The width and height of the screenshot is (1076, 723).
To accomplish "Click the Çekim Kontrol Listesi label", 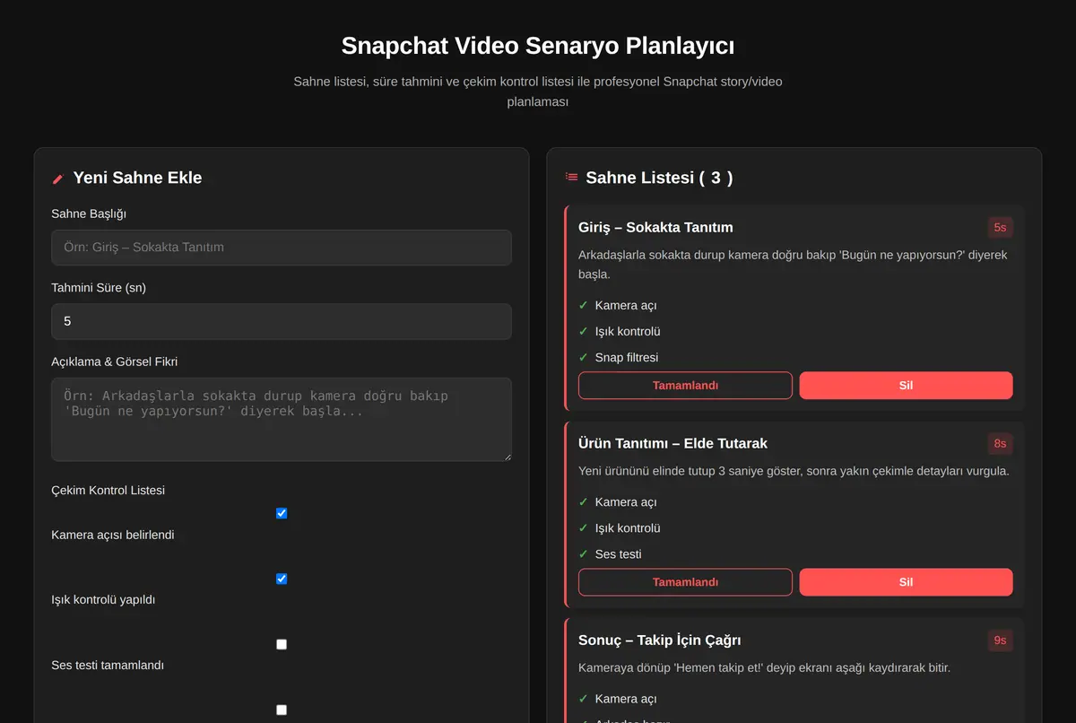I will click(108, 491).
